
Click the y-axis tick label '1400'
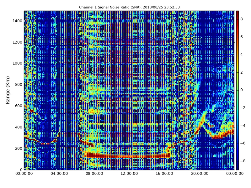click(18, 21)
